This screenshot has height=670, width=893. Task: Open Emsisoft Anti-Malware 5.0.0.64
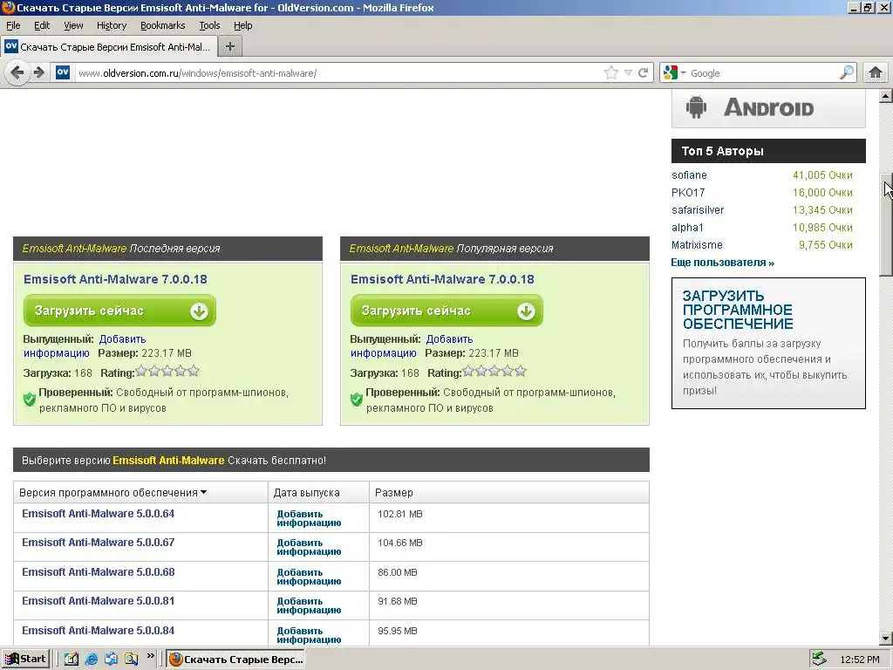tap(98, 513)
